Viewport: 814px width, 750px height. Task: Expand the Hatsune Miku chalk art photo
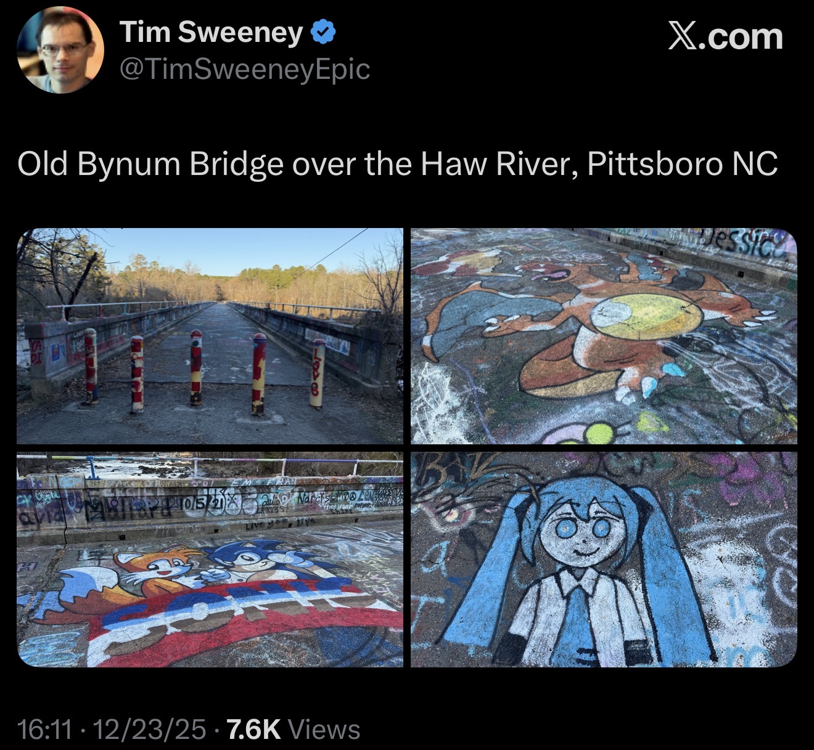coord(604,560)
